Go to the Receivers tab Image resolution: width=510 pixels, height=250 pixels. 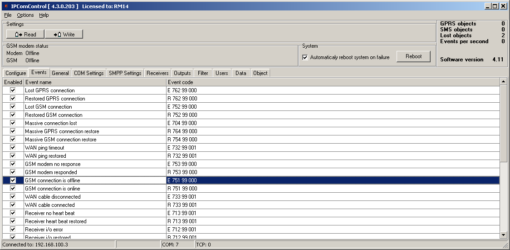[157, 73]
